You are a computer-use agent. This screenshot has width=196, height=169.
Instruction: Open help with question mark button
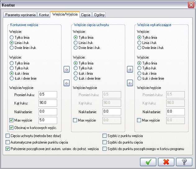tap(184, 162)
